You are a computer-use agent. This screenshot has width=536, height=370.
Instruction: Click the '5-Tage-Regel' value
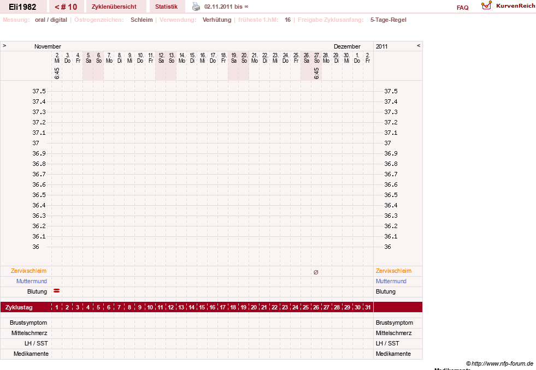[388, 20]
